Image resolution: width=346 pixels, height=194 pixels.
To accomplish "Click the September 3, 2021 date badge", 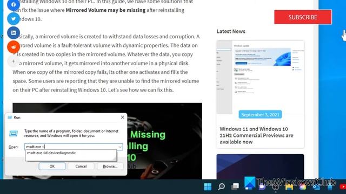I will pos(260,115).
